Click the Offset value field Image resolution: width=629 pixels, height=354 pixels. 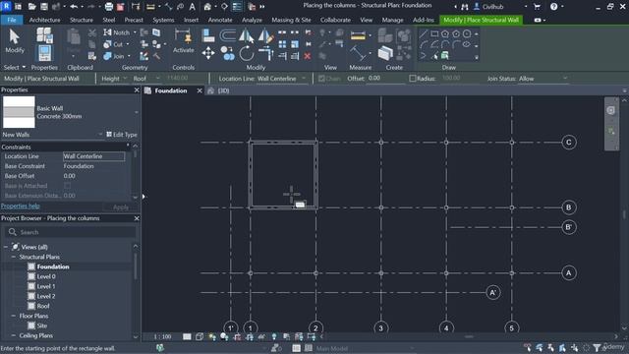tap(386, 79)
